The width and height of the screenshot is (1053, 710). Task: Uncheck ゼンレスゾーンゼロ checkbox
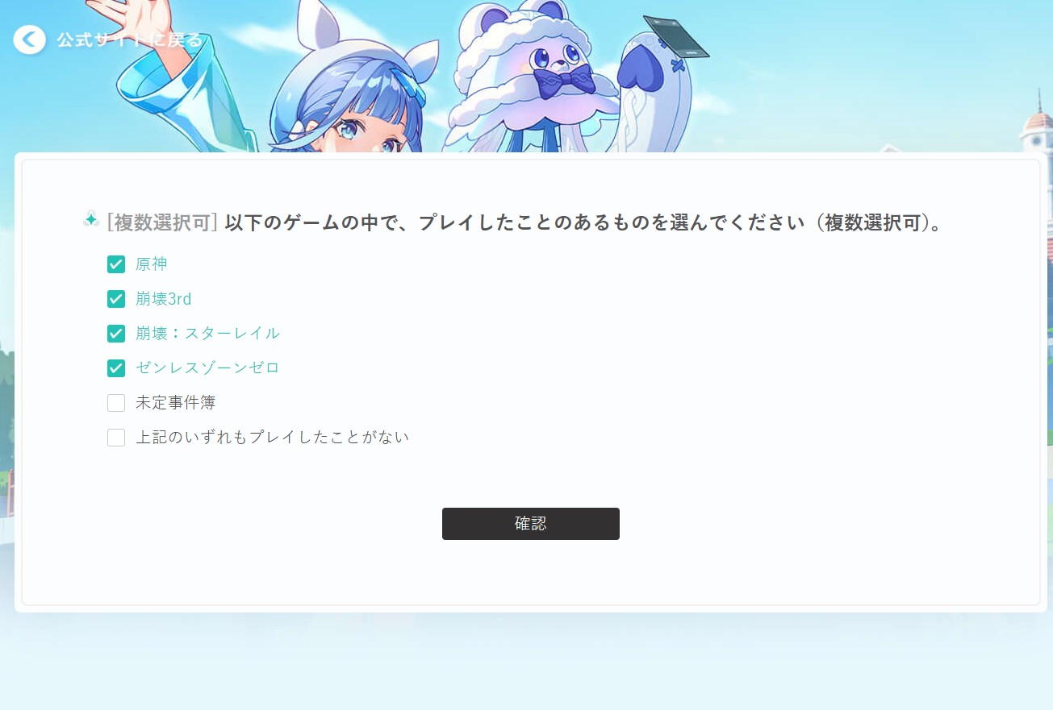pos(116,368)
